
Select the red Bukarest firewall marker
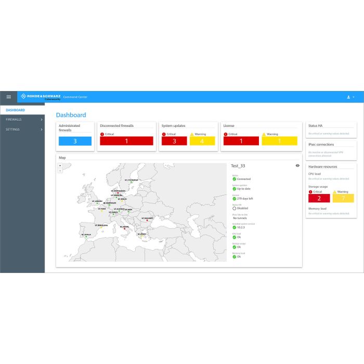click(x=147, y=220)
